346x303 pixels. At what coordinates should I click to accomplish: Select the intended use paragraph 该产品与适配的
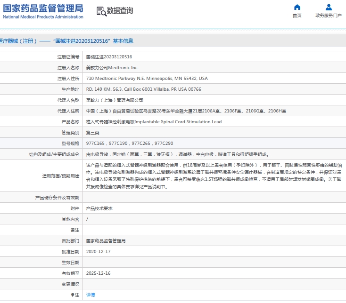pyautogui.click(x=214, y=176)
